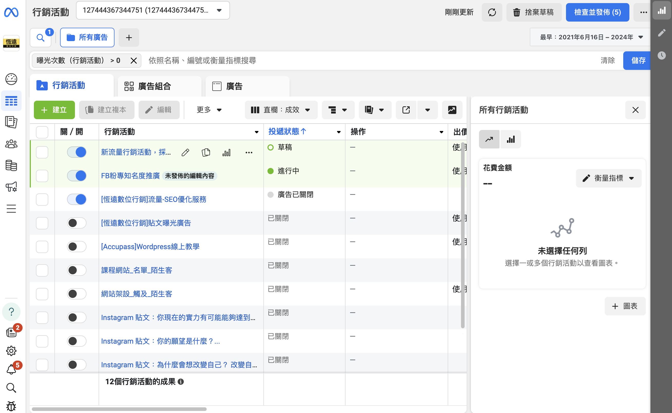Viewport: 672px width, 413px height.
Task: Click the edit pencil icon on 新流量行銷活動 row
Action: pos(185,152)
